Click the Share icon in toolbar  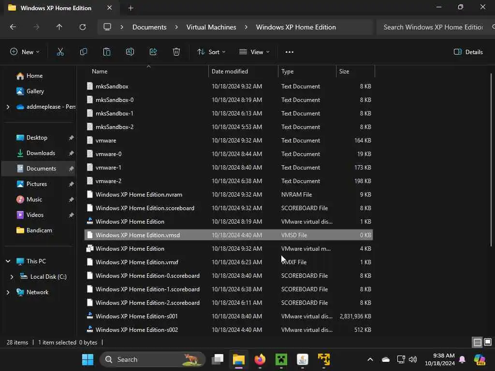coord(153,52)
